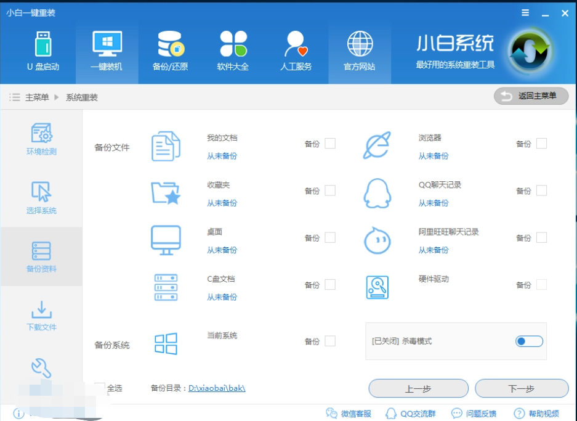Viewport: 577px width, 421px height.
Task: Click the 下一步 next button
Action: [x=522, y=388]
